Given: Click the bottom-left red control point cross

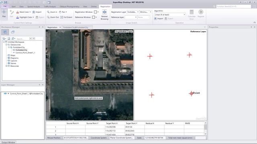Looking at the screenshot, I should (152, 95).
